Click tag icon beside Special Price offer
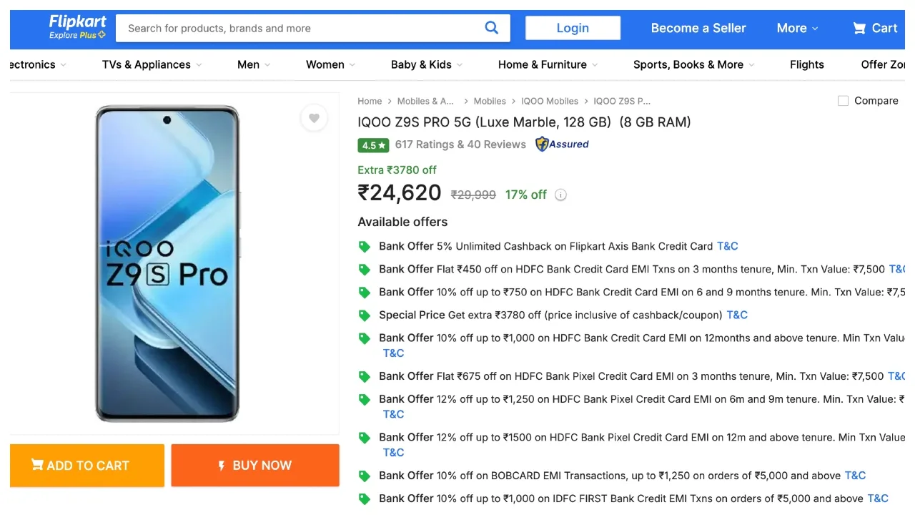This screenshot has height=515, width=915. tap(365, 315)
